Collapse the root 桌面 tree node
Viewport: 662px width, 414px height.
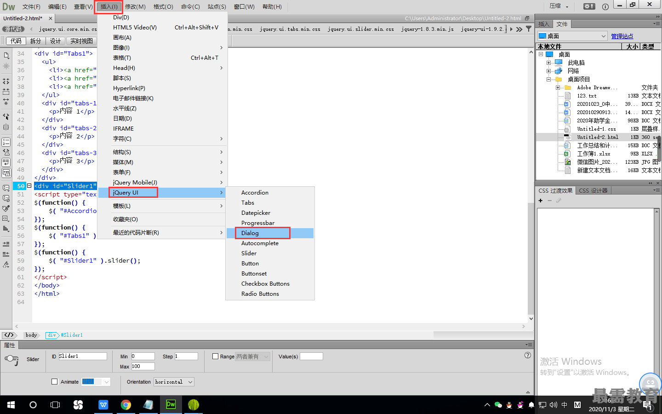tap(541, 54)
